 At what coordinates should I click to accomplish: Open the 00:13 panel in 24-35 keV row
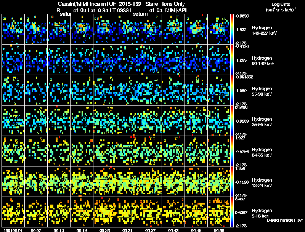click(x=59, y=151)
